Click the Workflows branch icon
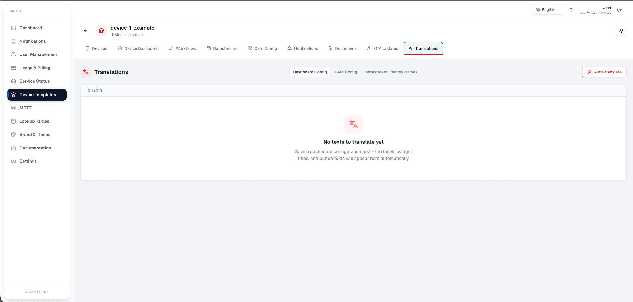The height and width of the screenshot is (302, 633). (x=171, y=48)
